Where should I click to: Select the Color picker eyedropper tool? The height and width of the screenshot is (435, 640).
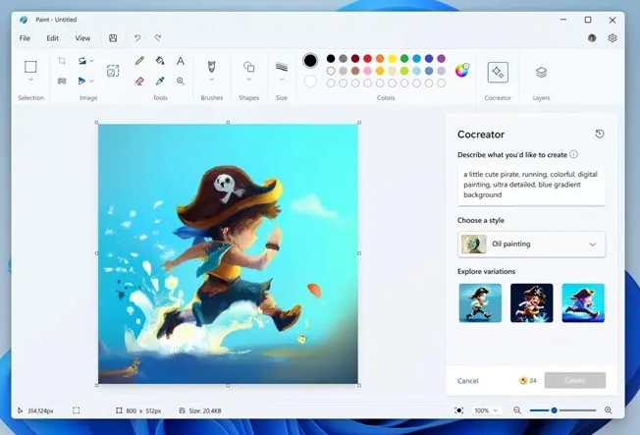tap(160, 81)
